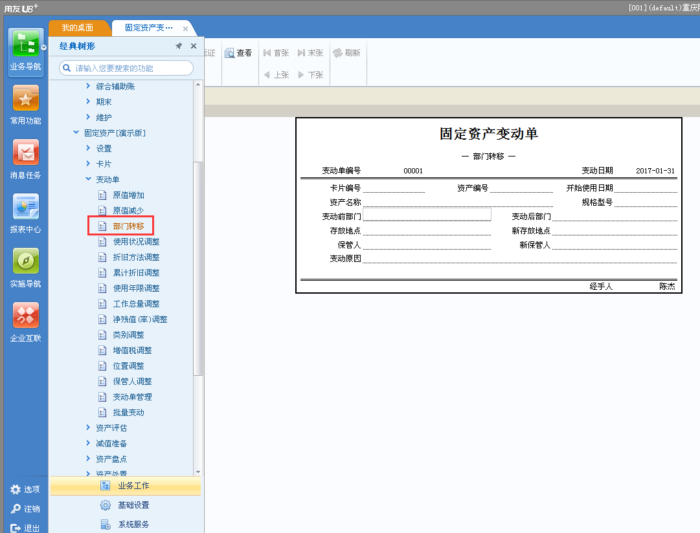Open 企业互联 enterprise connect
Screen dimensions: 700x533
click(25, 321)
